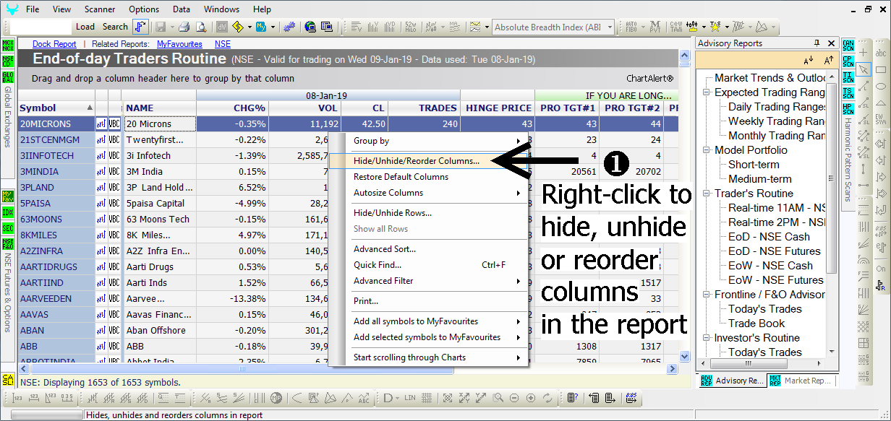Viewport: 891px width, 421px height.
Task: Click the HP SCN harmonic scan icon
Action: click(848, 108)
